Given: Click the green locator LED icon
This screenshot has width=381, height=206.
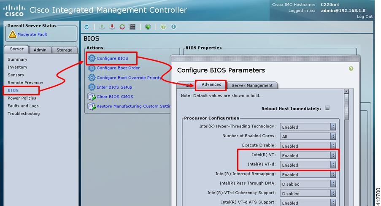Looking at the screenshot, I should [148, 27].
